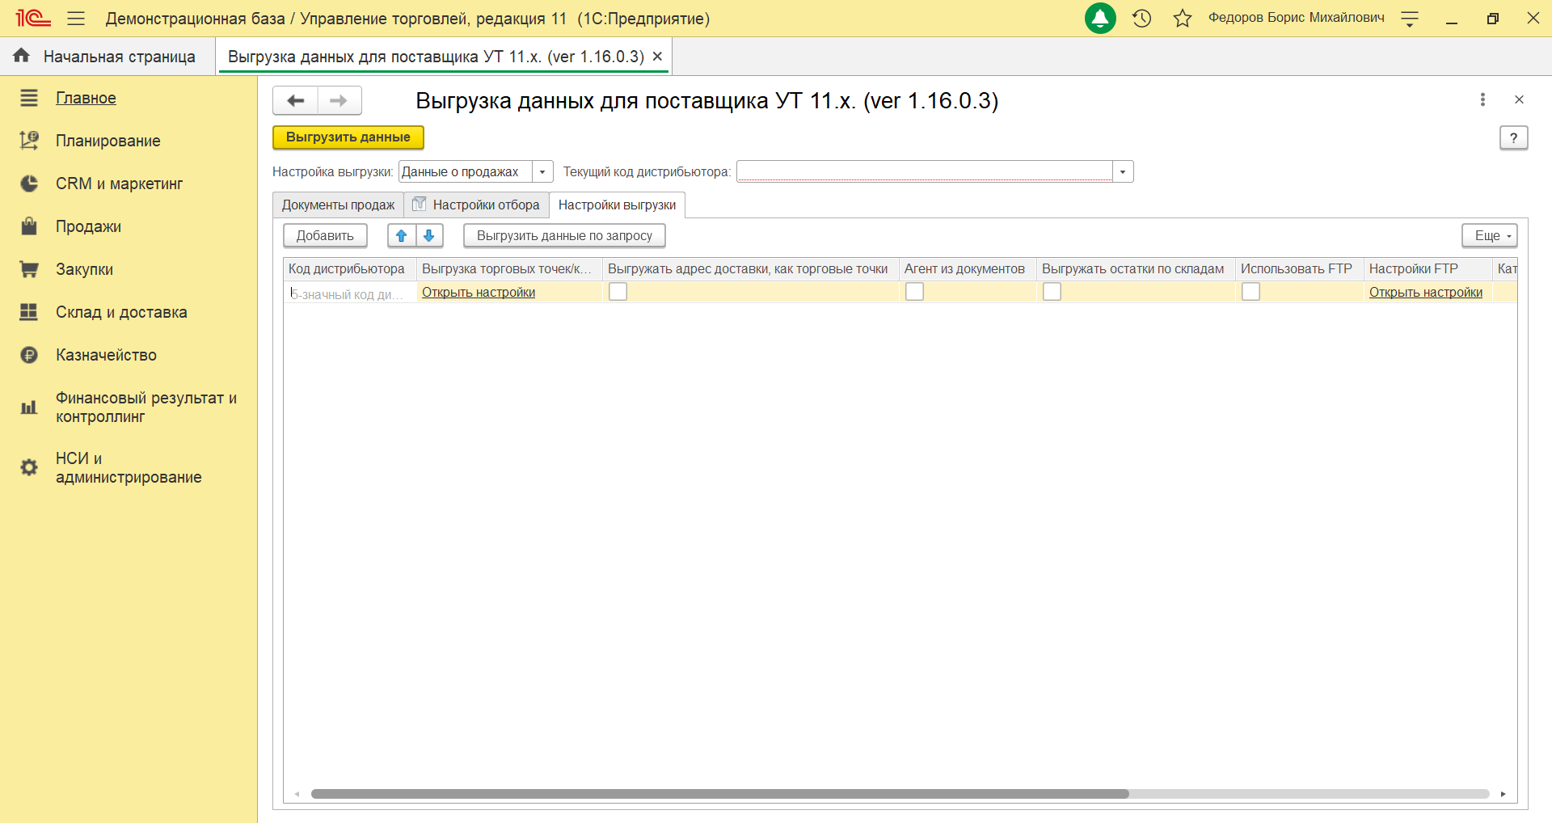1552x823 pixels.
Task: Click Использовать FTP column header
Action: pyautogui.click(x=1299, y=268)
